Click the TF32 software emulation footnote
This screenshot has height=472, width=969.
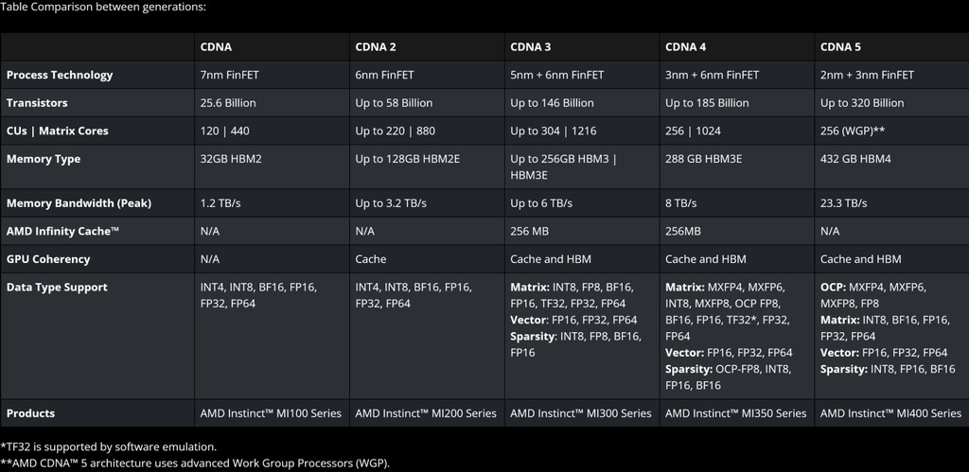[x=109, y=446]
